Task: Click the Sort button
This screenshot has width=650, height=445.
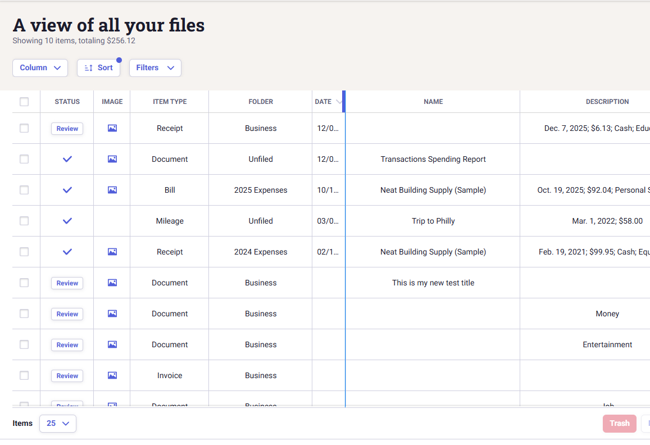Action: coord(98,68)
